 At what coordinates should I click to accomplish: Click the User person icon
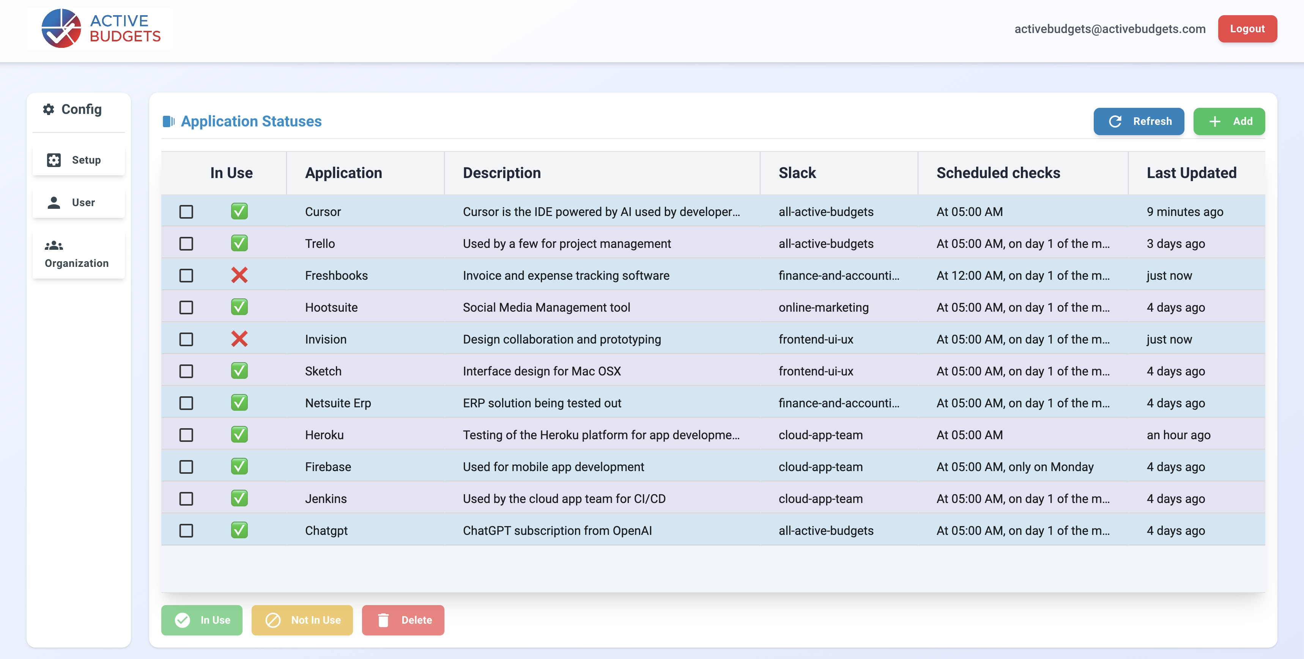54,202
